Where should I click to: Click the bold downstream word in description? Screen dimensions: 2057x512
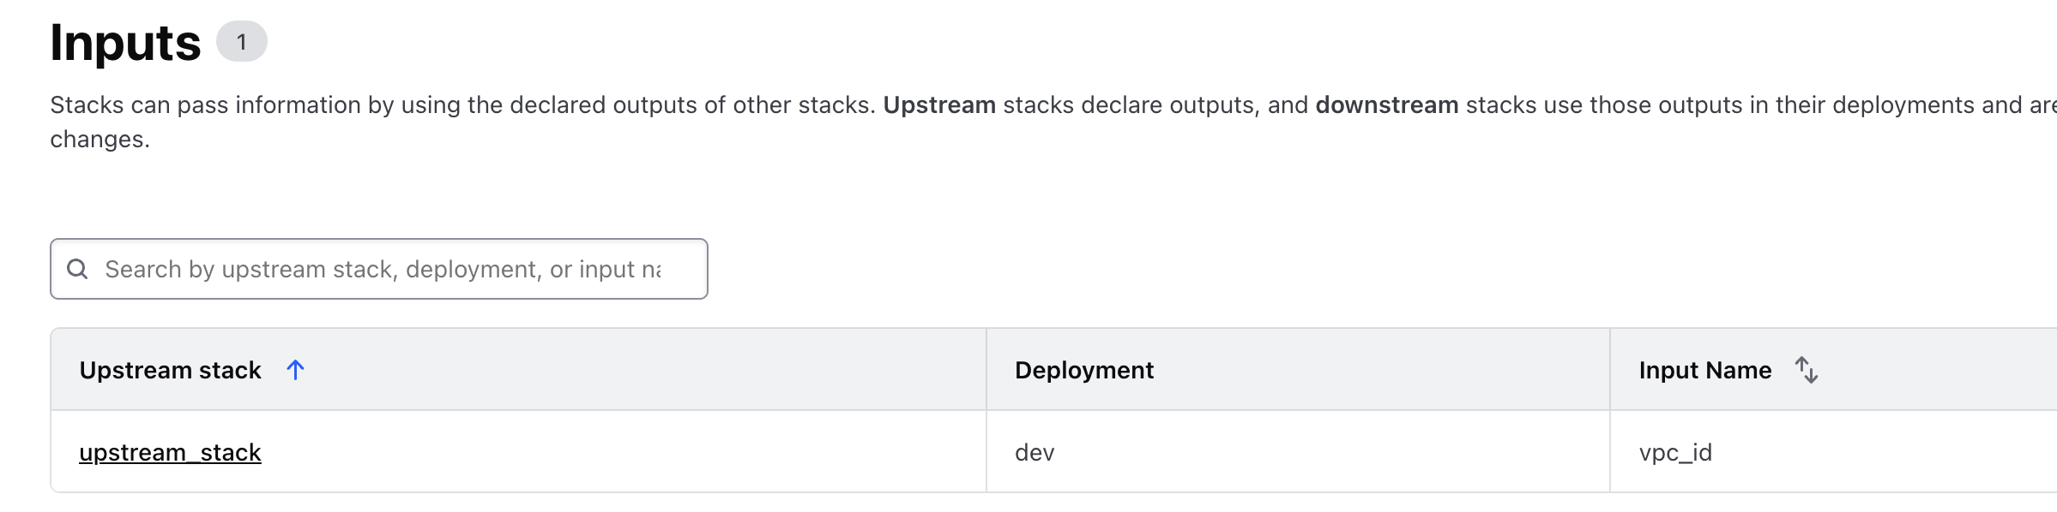click(x=1387, y=104)
